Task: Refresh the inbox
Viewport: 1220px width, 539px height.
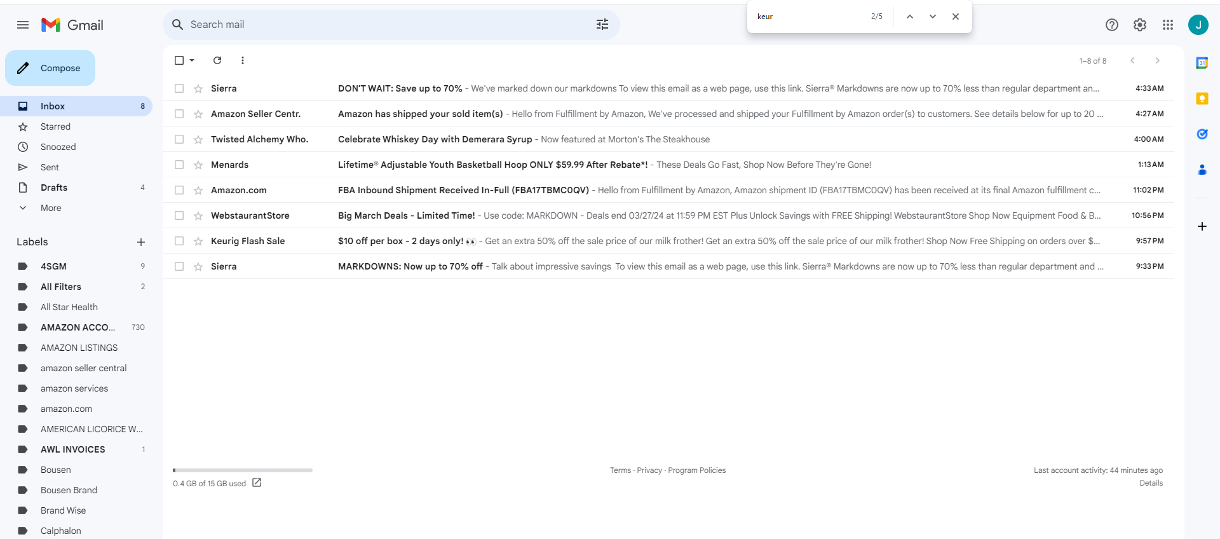Action: pos(217,60)
